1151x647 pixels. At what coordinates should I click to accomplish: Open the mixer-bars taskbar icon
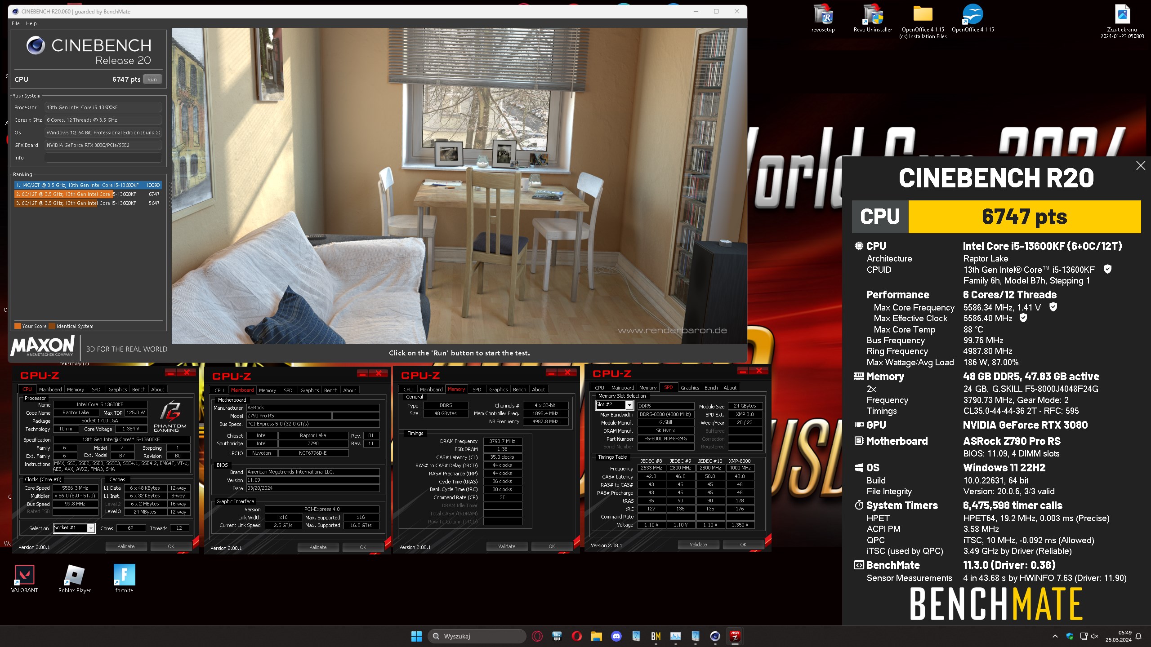click(557, 636)
